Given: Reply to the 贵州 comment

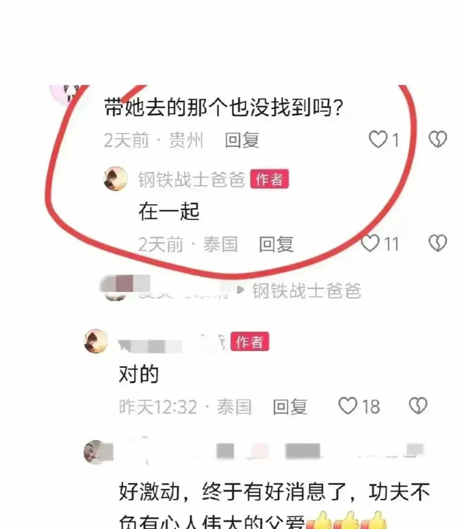Looking at the screenshot, I should coord(242,140).
